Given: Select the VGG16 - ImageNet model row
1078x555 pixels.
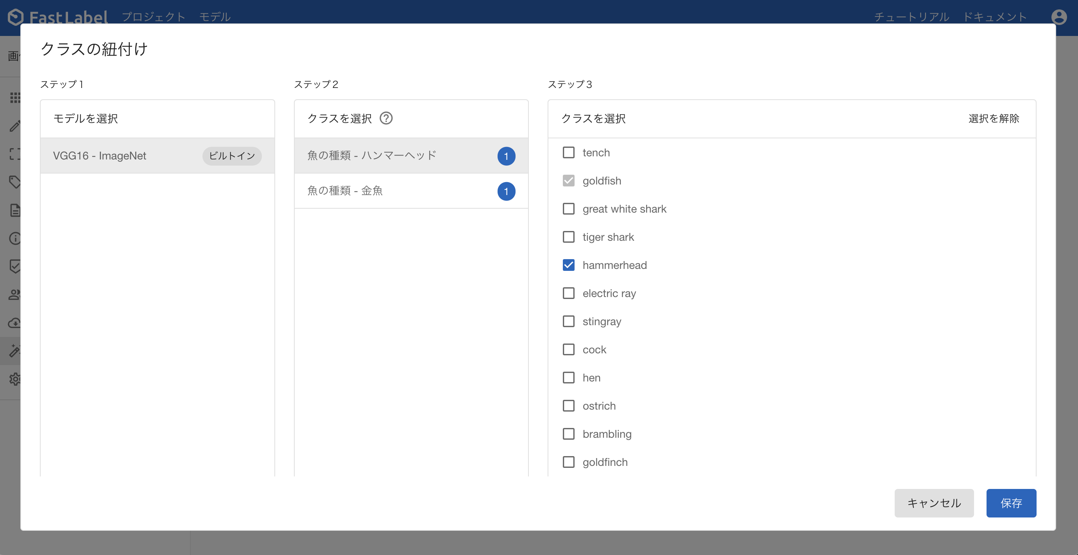Looking at the screenshot, I should click(158, 156).
